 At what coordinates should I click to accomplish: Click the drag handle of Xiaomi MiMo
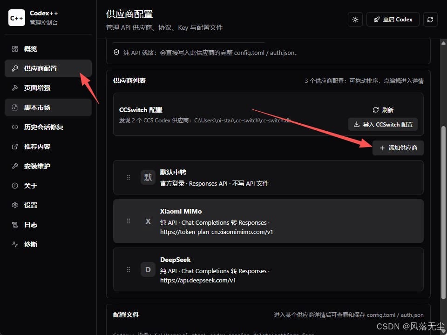point(129,221)
